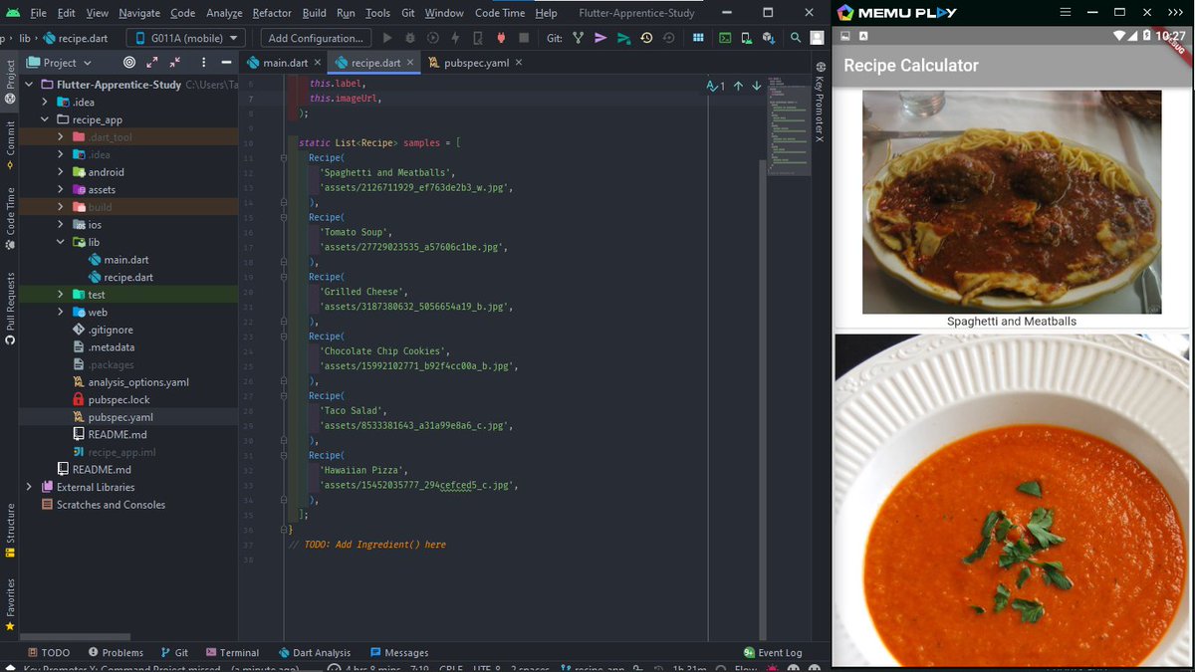Click the 'Tomato Soup' string in the code
The image size is (1195, 672).
tap(356, 232)
